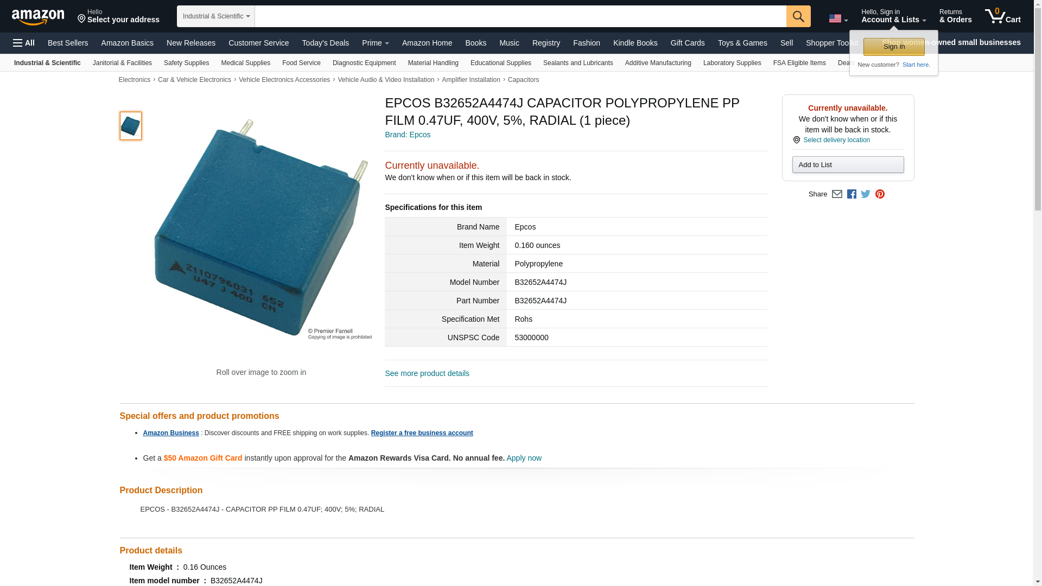Click the Amazon logo

pyautogui.click(x=38, y=17)
